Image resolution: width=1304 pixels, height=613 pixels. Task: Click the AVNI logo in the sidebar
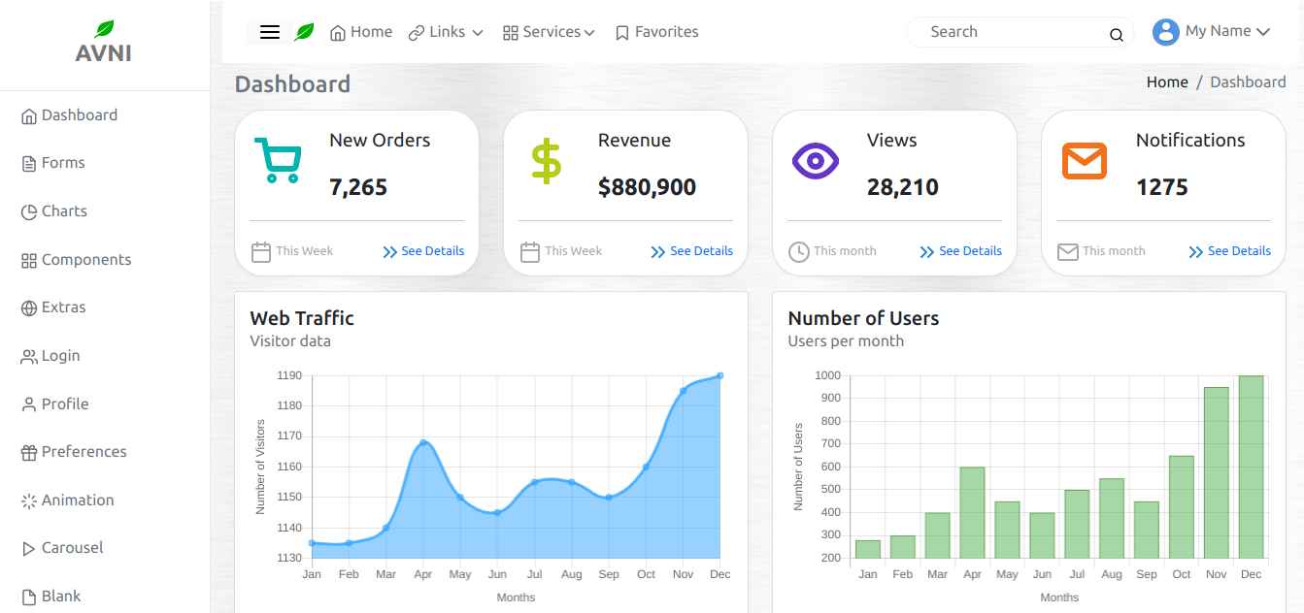104,43
